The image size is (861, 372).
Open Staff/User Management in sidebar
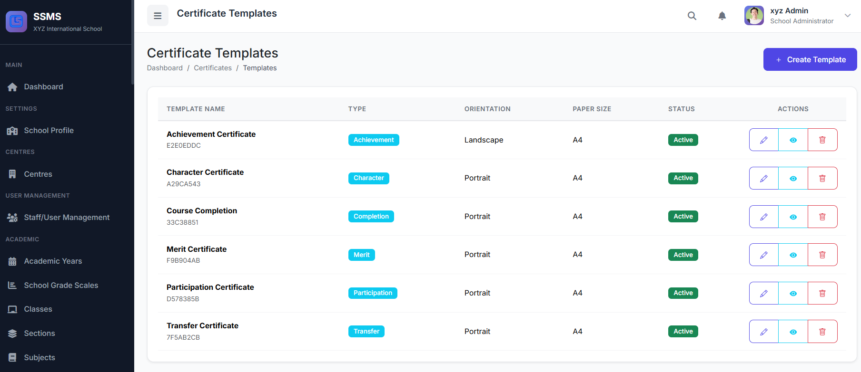67,217
